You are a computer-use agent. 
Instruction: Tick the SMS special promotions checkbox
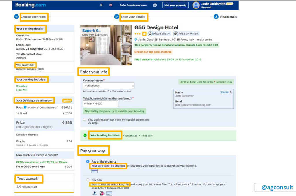point(84,119)
